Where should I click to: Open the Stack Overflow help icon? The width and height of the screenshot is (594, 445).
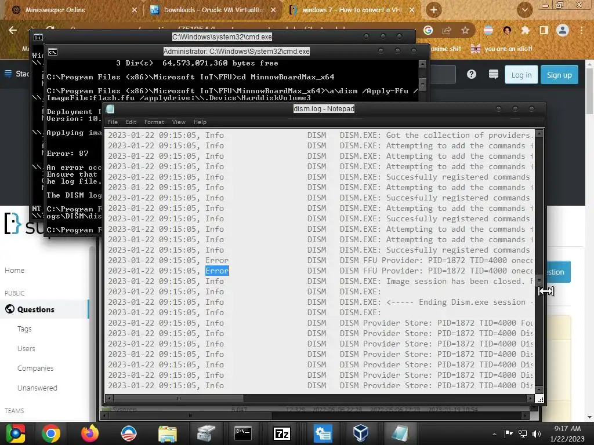coord(471,74)
